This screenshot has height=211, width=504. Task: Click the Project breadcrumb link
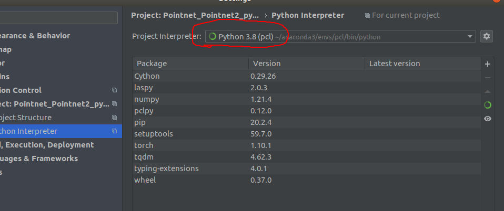[195, 15]
